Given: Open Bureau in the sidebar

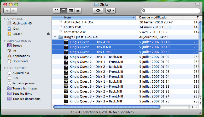Looking at the screenshot, I should pos(15,45).
